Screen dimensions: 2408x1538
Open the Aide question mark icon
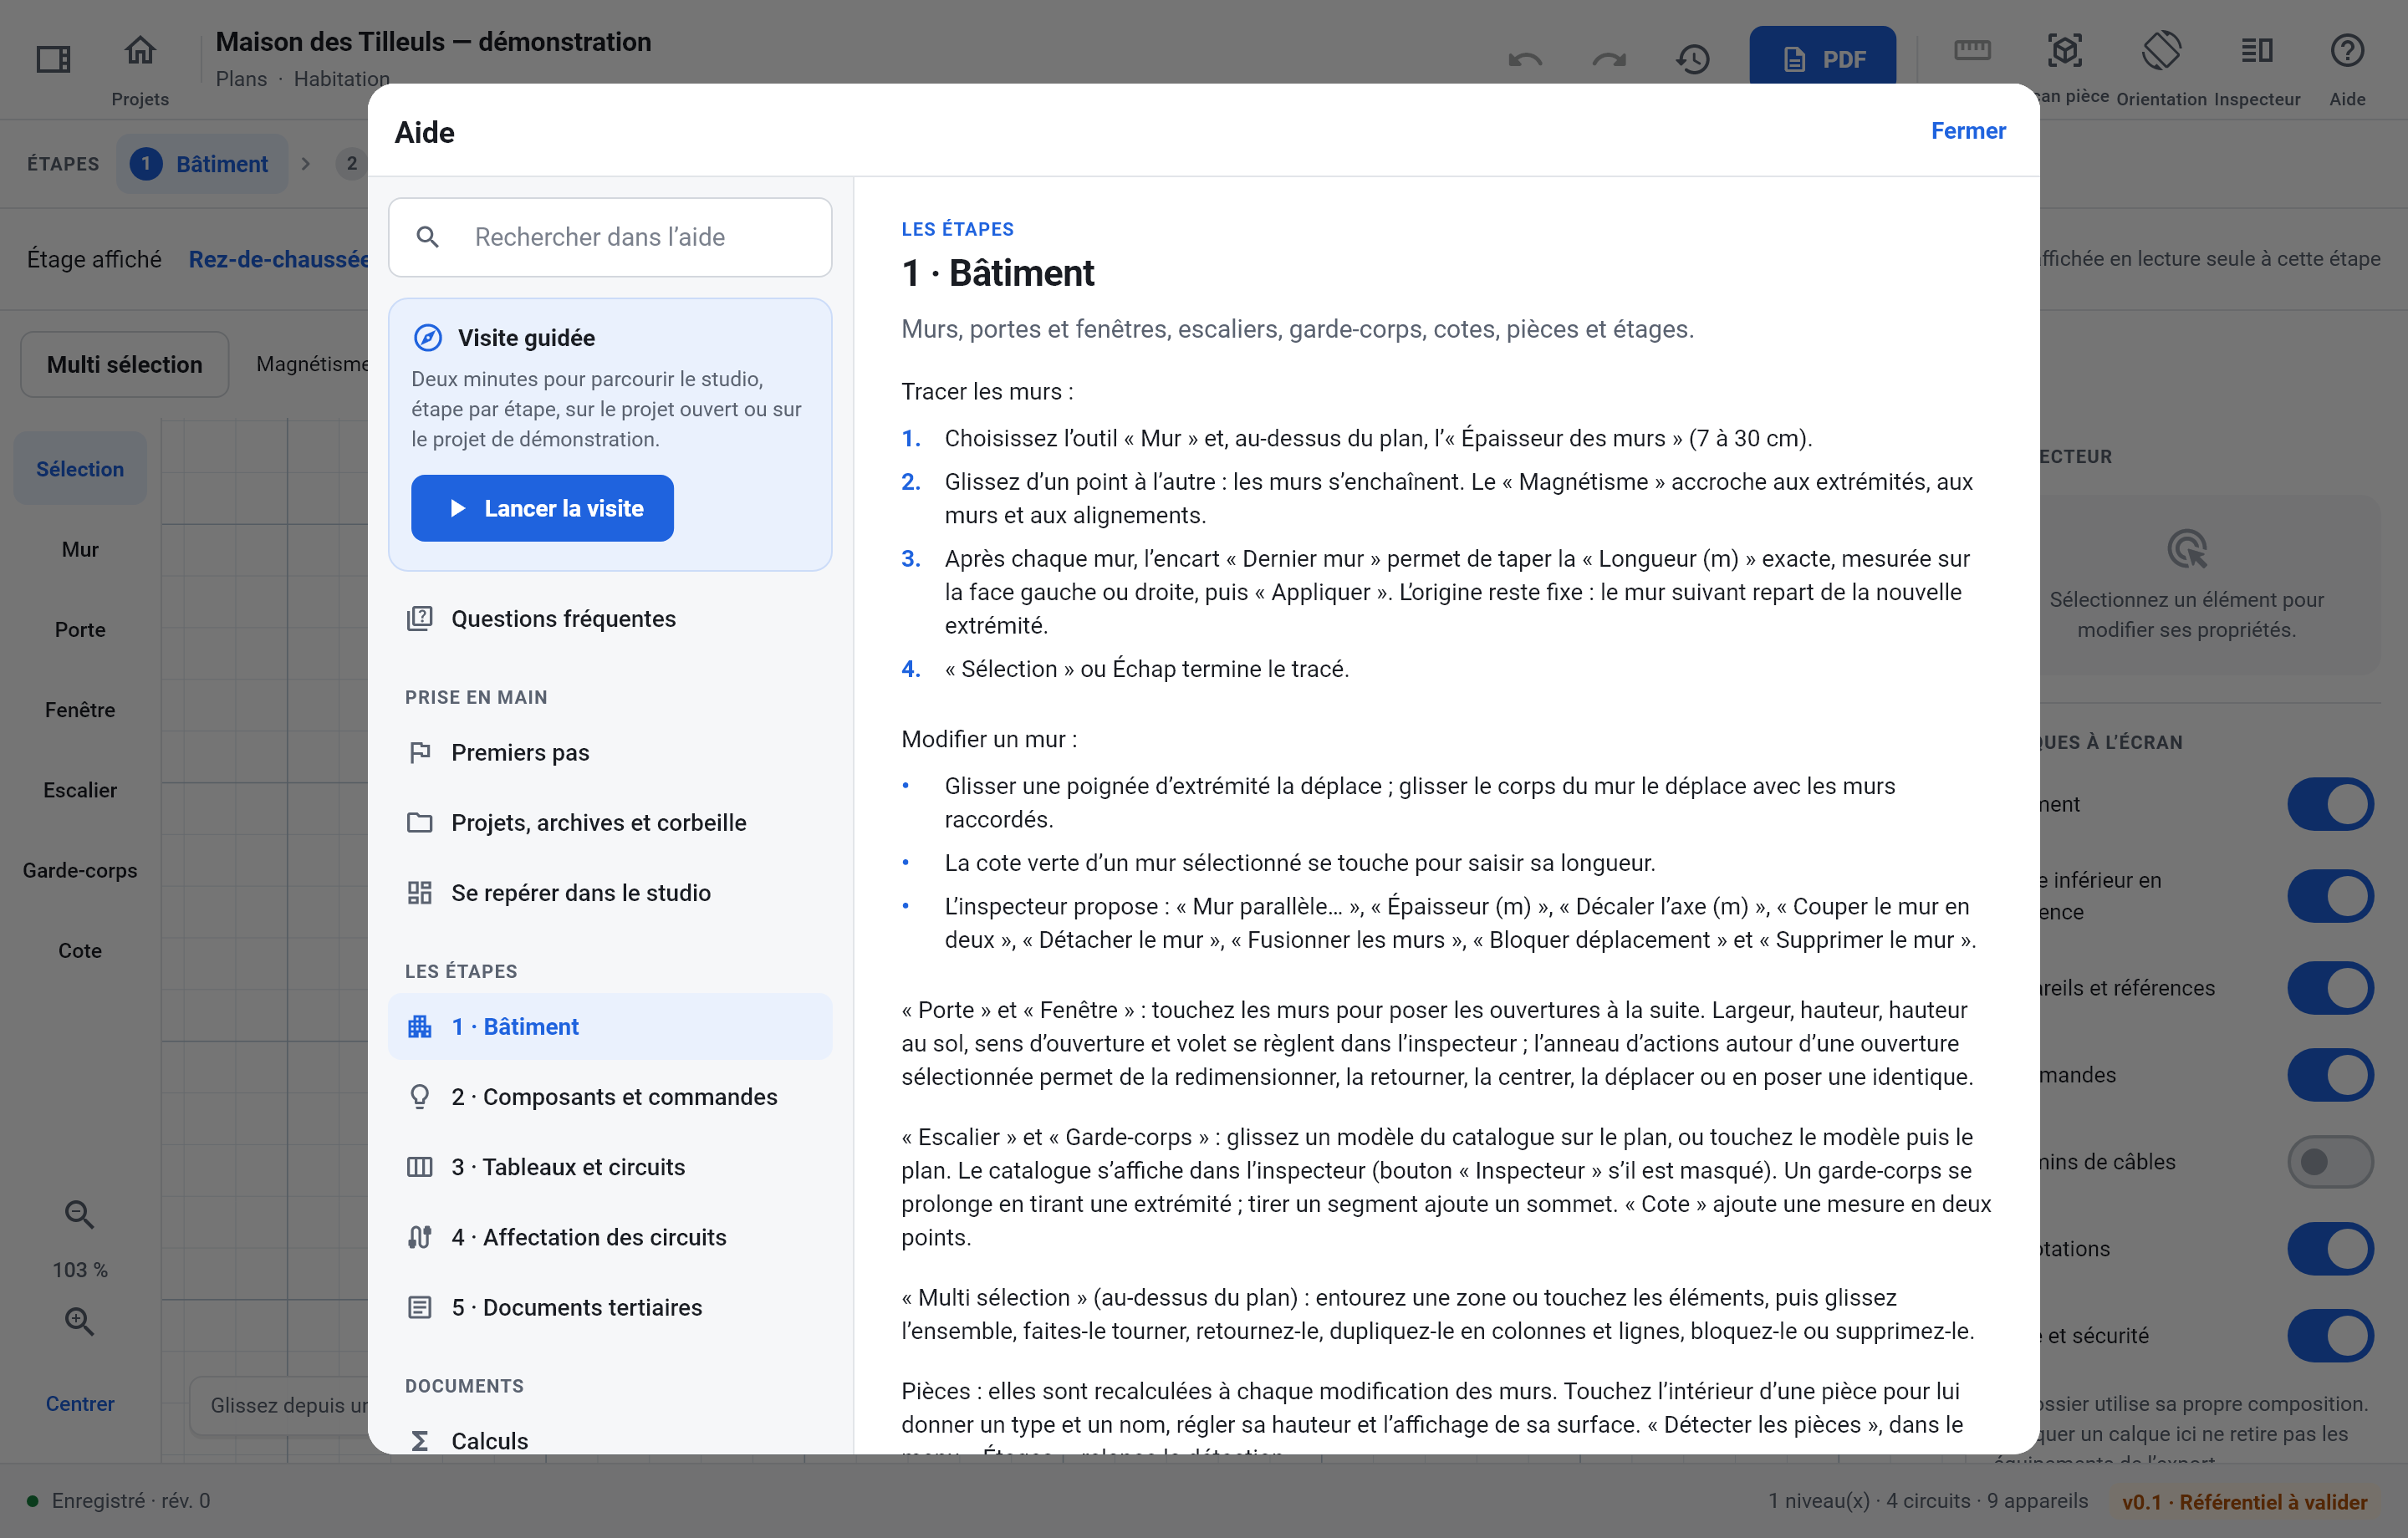click(x=2347, y=50)
